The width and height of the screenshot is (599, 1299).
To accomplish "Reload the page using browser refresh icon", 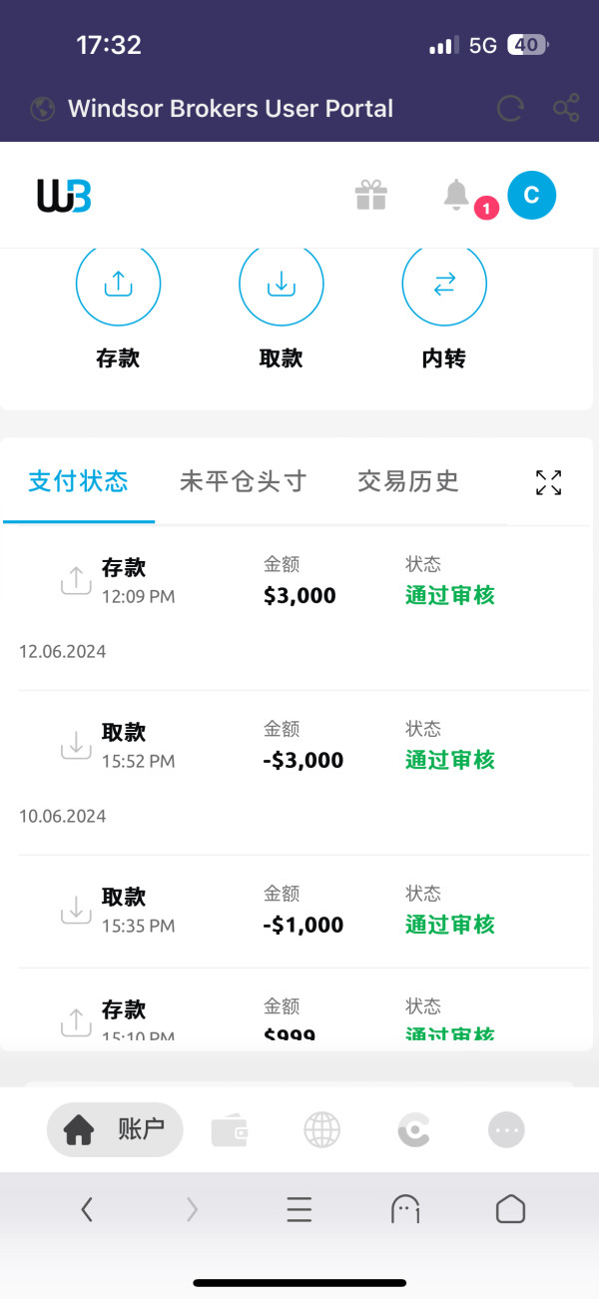I will [510, 108].
